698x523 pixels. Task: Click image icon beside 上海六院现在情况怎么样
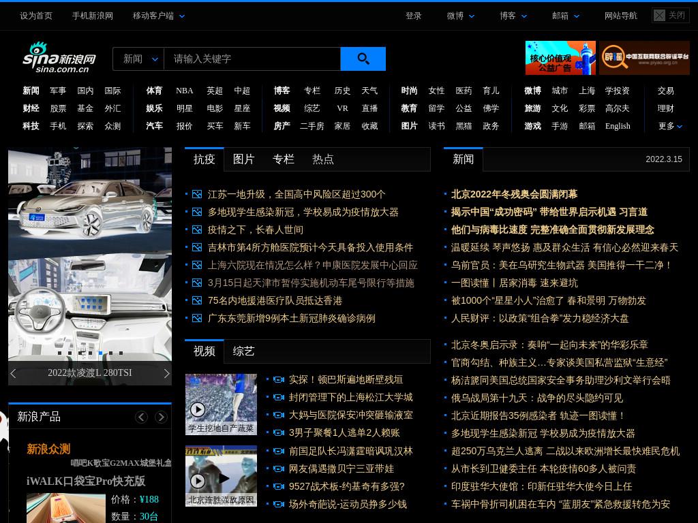coord(197,266)
